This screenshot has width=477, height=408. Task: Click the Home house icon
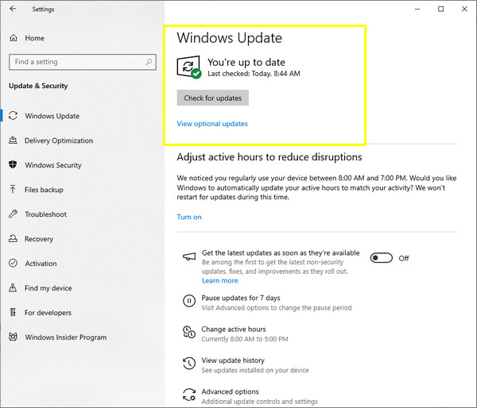[x=14, y=38]
